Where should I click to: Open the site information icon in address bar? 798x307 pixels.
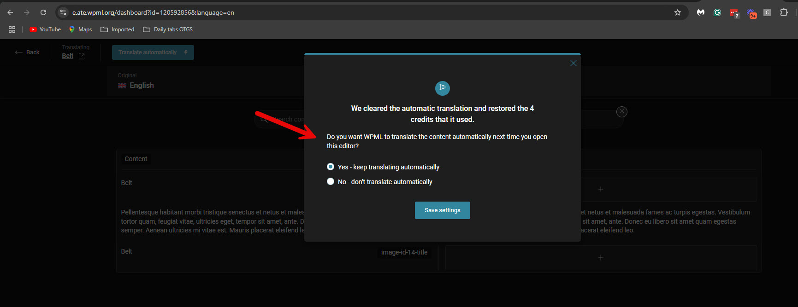63,12
